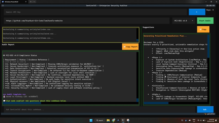Start the audit
The width and height of the screenshot is (219, 123).
(205, 21)
